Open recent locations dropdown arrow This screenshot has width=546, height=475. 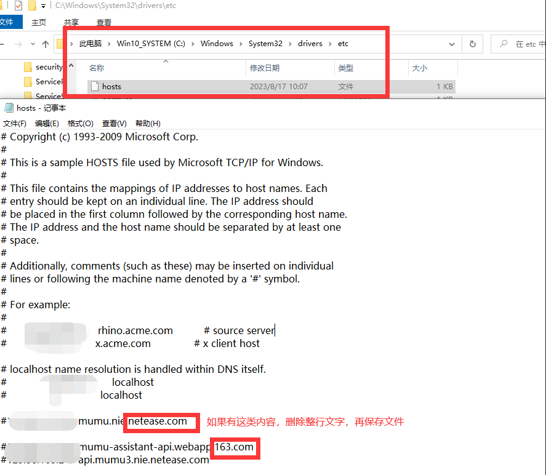tap(33, 44)
